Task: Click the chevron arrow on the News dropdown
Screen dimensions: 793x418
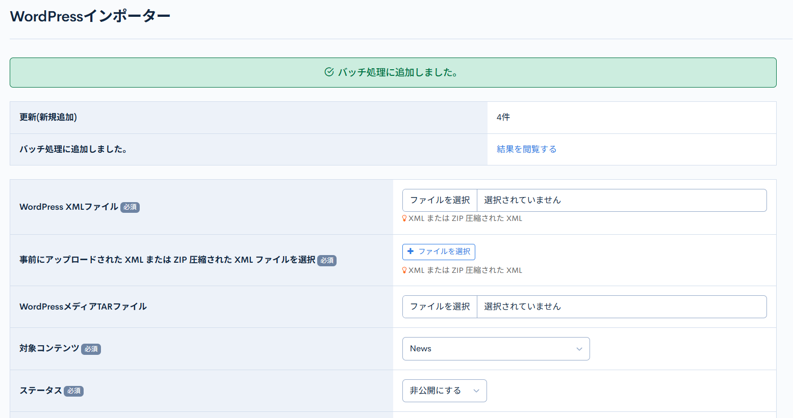Action: [x=579, y=349]
